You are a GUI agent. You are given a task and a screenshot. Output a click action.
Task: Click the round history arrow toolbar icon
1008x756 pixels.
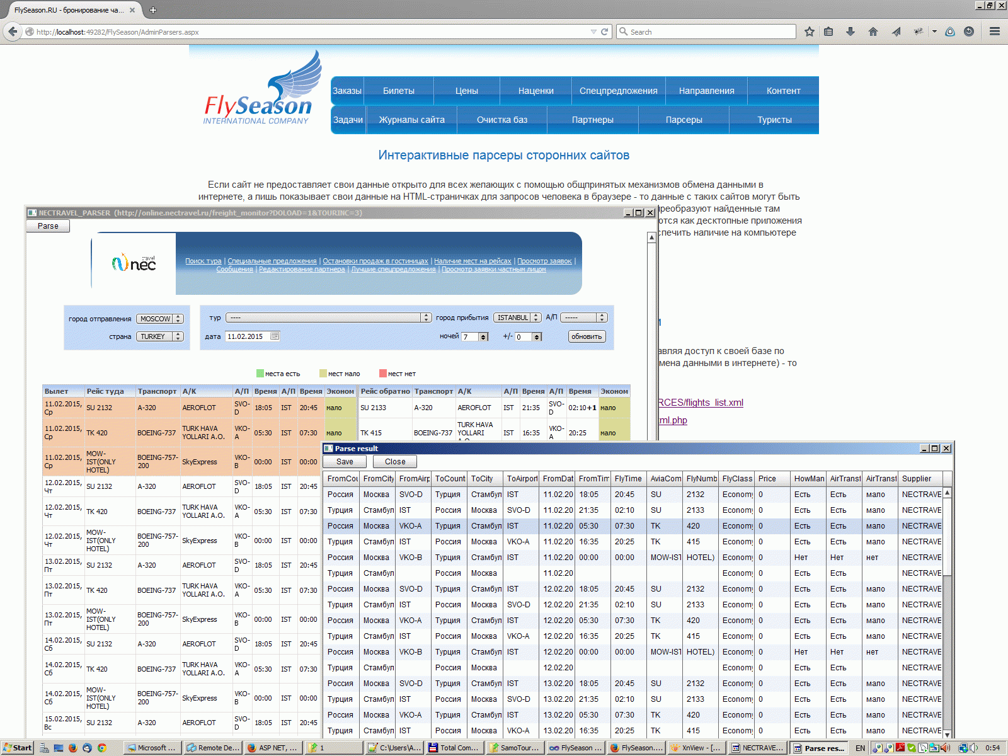pyautogui.click(x=969, y=31)
